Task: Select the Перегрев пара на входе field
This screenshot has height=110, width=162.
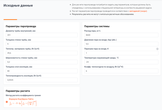Action: 121,53
